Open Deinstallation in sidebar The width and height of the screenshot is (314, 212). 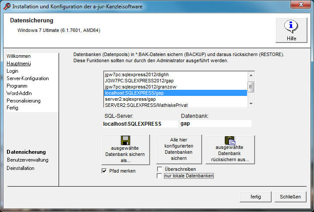21,168
